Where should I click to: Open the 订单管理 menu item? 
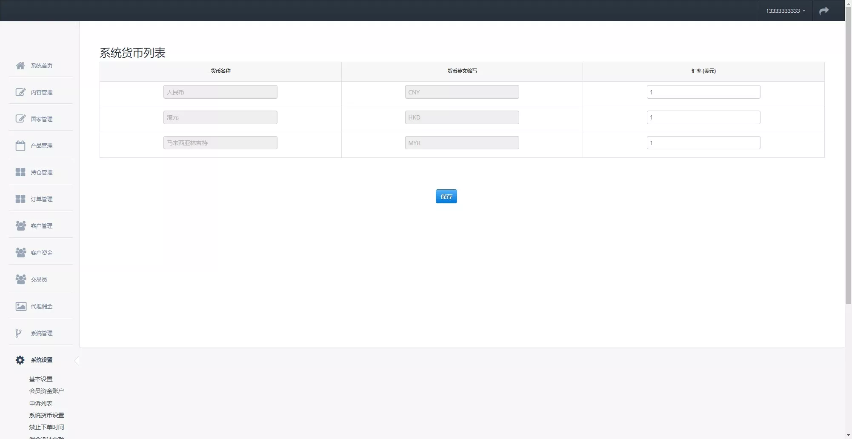tap(41, 199)
